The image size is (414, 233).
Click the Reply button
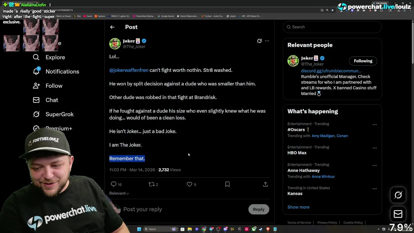coord(258,209)
